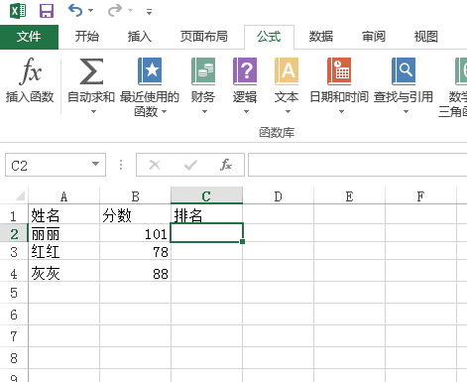Expand the 最近使用的函数 dropdown arrow
Viewport: 467px width, 382px height.
165,112
